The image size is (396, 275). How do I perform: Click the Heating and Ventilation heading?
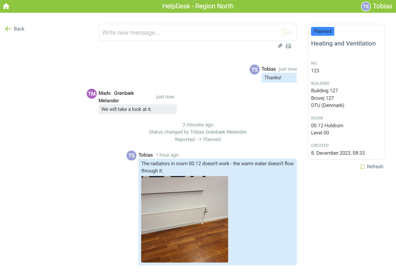coord(343,44)
